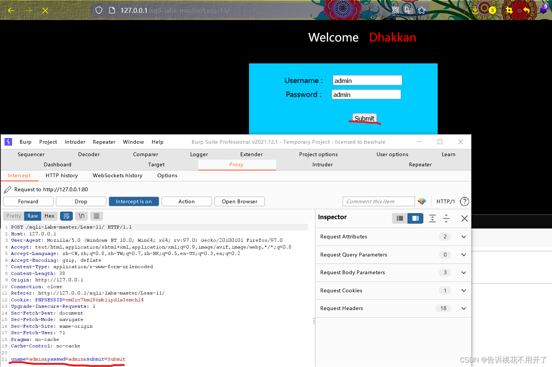Click the Open Browser button
Screen dimensions: 552x367
click(240, 201)
